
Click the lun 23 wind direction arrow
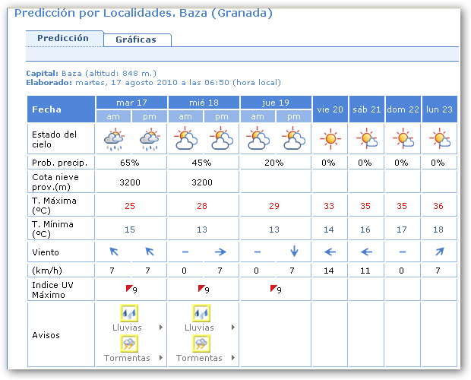tap(439, 252)
